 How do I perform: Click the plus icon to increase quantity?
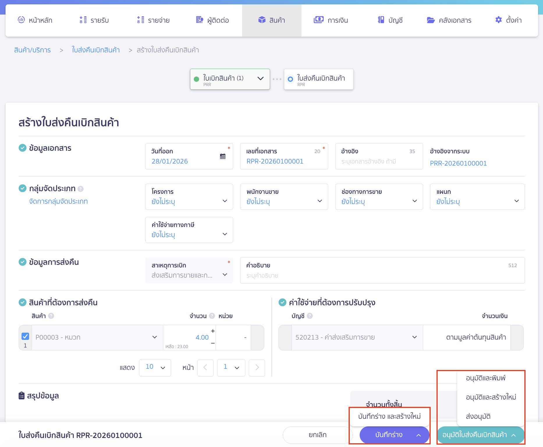point(213,331)
